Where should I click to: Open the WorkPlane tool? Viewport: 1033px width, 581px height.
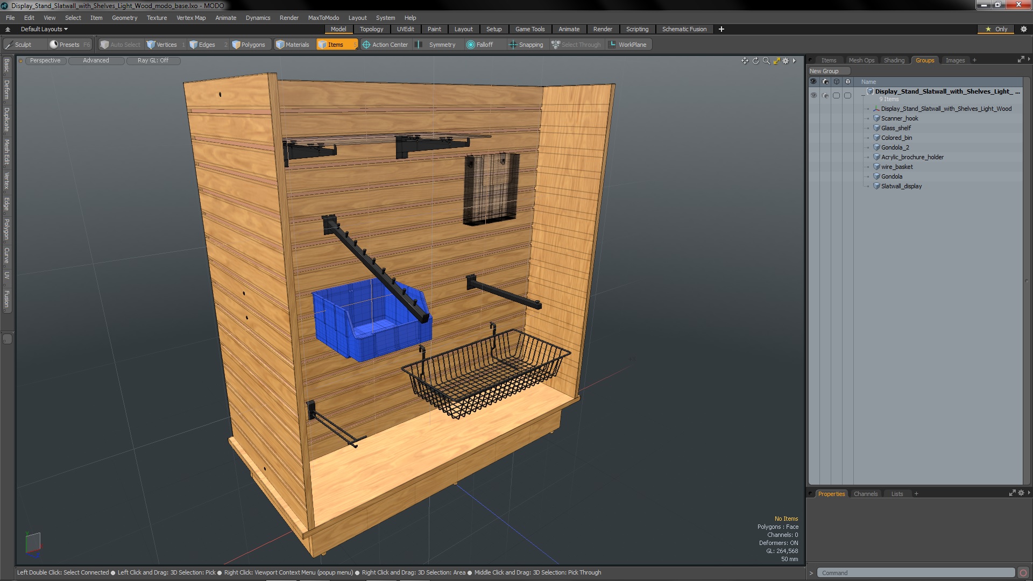[x=627, y=45]
